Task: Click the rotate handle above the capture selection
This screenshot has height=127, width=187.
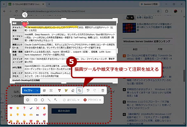Action: tap(25, 15)
